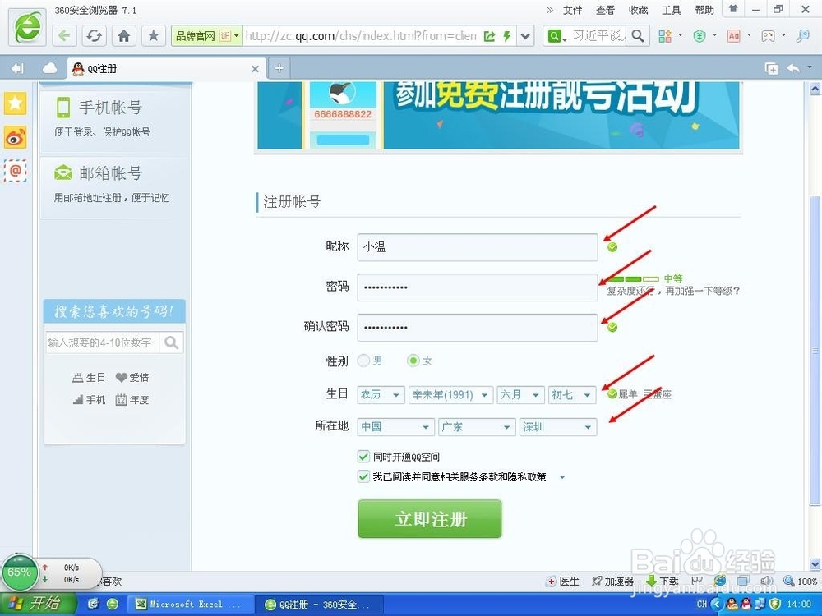
Task: Toggle sidebar with the speaker-shaped tab bar icon
Action: 18,68
